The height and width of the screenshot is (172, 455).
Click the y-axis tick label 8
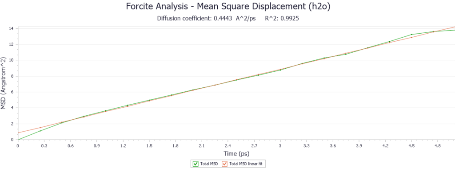(12, 76)
